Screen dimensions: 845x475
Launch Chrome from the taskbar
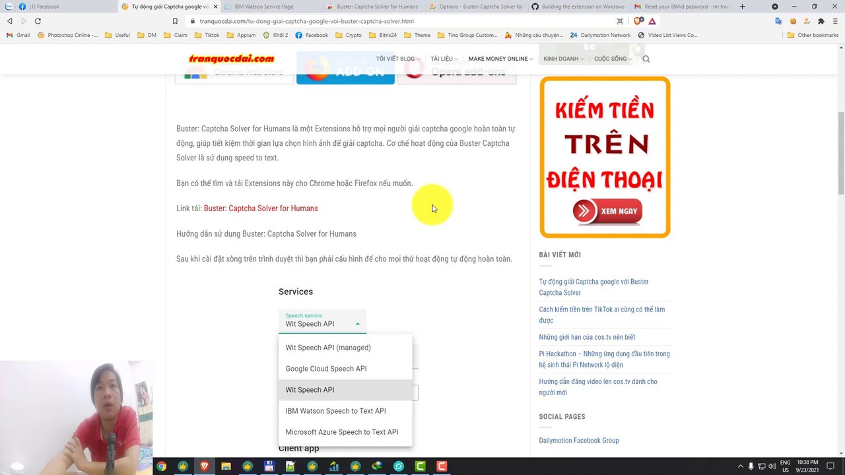[161, 466]
